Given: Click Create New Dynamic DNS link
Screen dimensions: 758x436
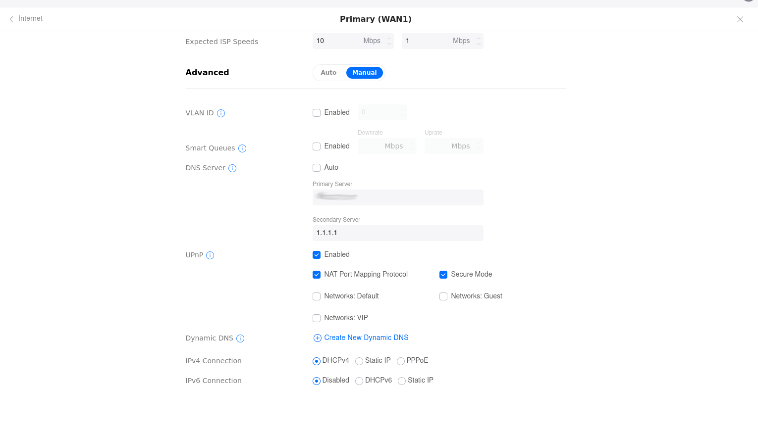Looking at the screenshot, I should pyautogui.click(x=366, y=338).
